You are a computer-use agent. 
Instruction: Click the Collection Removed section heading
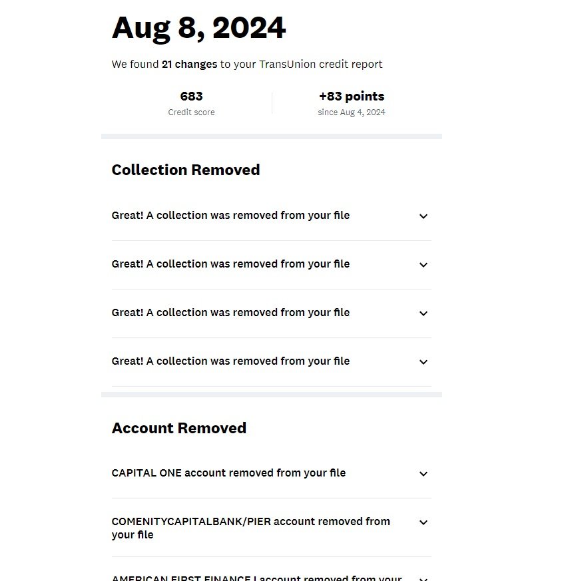186,170
